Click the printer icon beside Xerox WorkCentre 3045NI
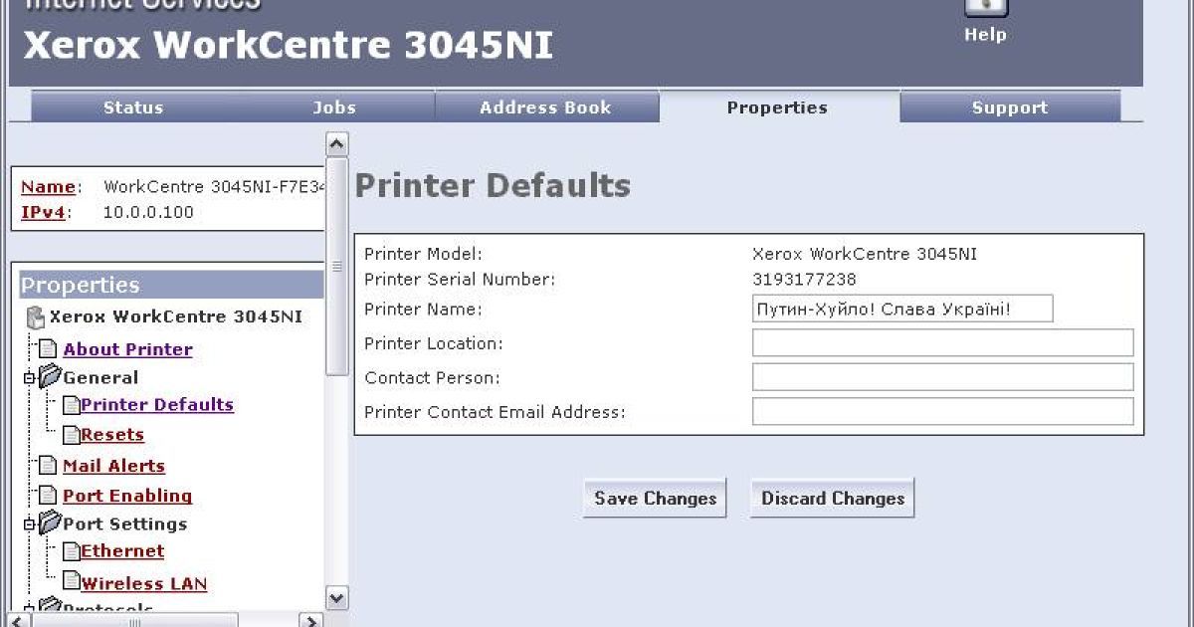Image resolution: width=1194 pixels, height=627 pixels. tap(36, 317)
